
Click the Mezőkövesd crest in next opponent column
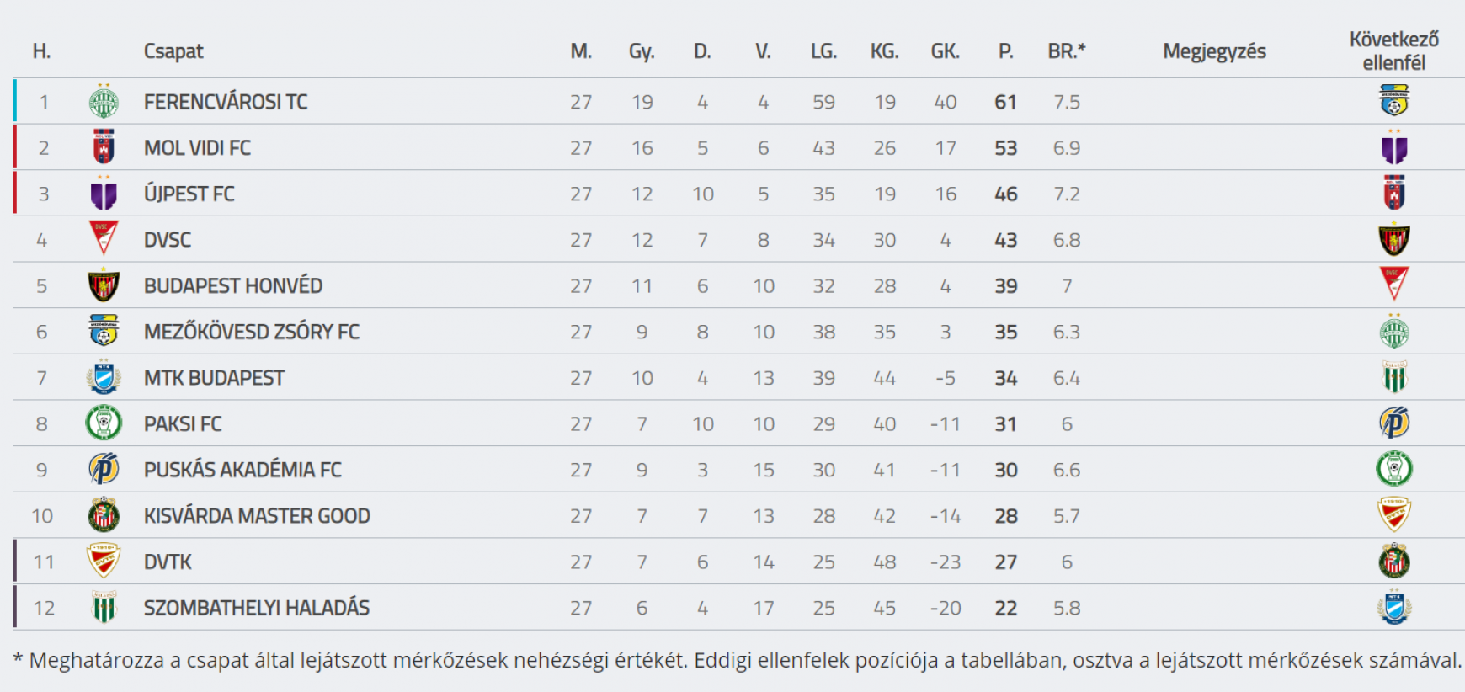(1394, 100)
